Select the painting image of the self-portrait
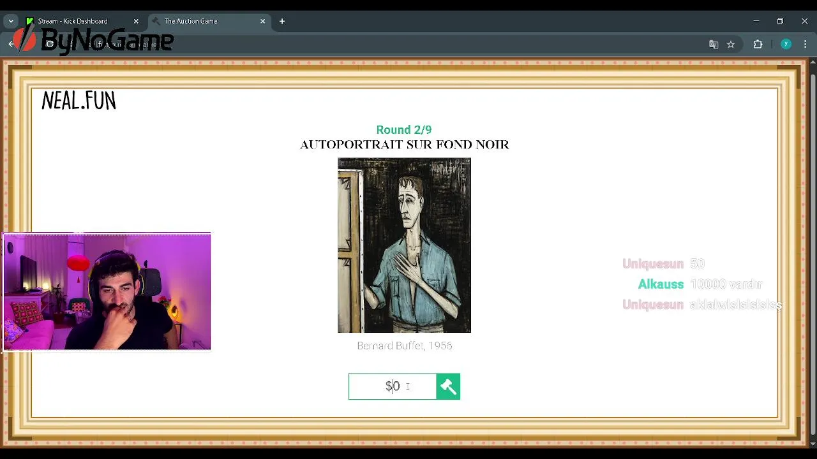The image size is (817, 459). [x=404, y=245]
